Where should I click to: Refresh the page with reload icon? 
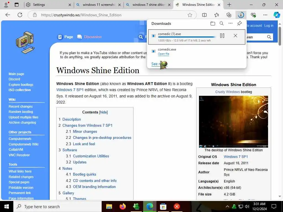point(20,15)
